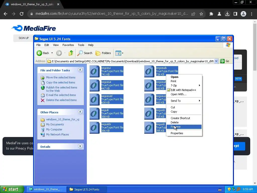Expand 7-Zip submenu in context menu
This screenshot has height=193, width=257.
(x=184, y=85)
